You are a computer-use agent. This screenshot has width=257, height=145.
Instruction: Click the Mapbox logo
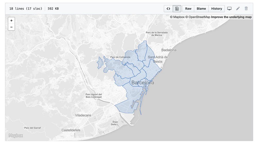tap(16, 136)
